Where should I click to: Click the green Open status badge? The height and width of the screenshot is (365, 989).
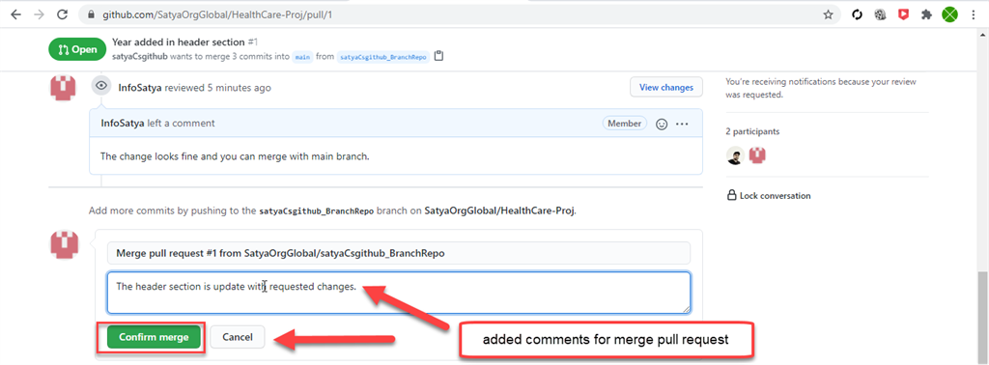click(77, 49)
